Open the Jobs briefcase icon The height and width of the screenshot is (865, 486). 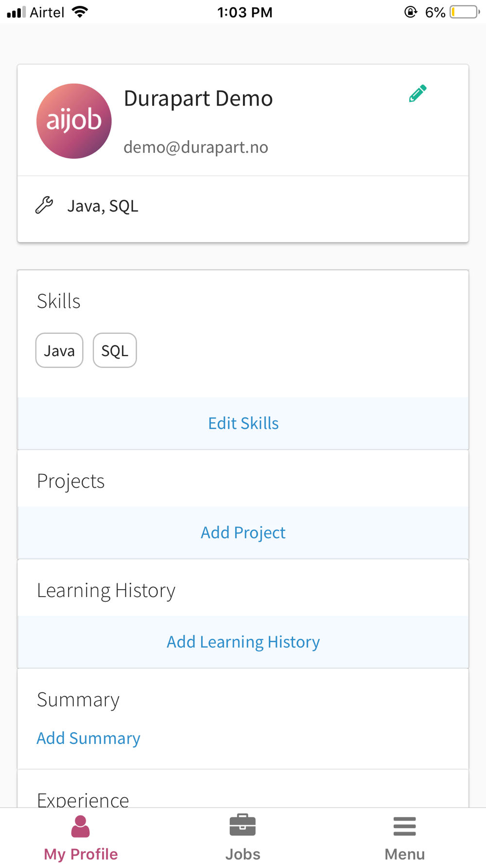coord(243,825)
